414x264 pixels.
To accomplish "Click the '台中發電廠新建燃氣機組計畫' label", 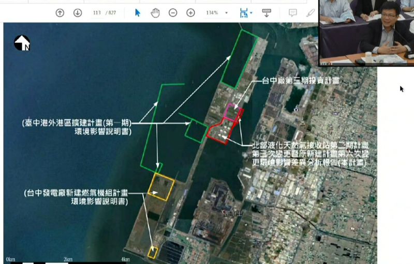I will (x=76, y=193).
